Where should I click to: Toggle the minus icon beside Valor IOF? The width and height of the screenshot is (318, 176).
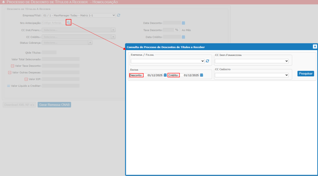tap(26, 79)
